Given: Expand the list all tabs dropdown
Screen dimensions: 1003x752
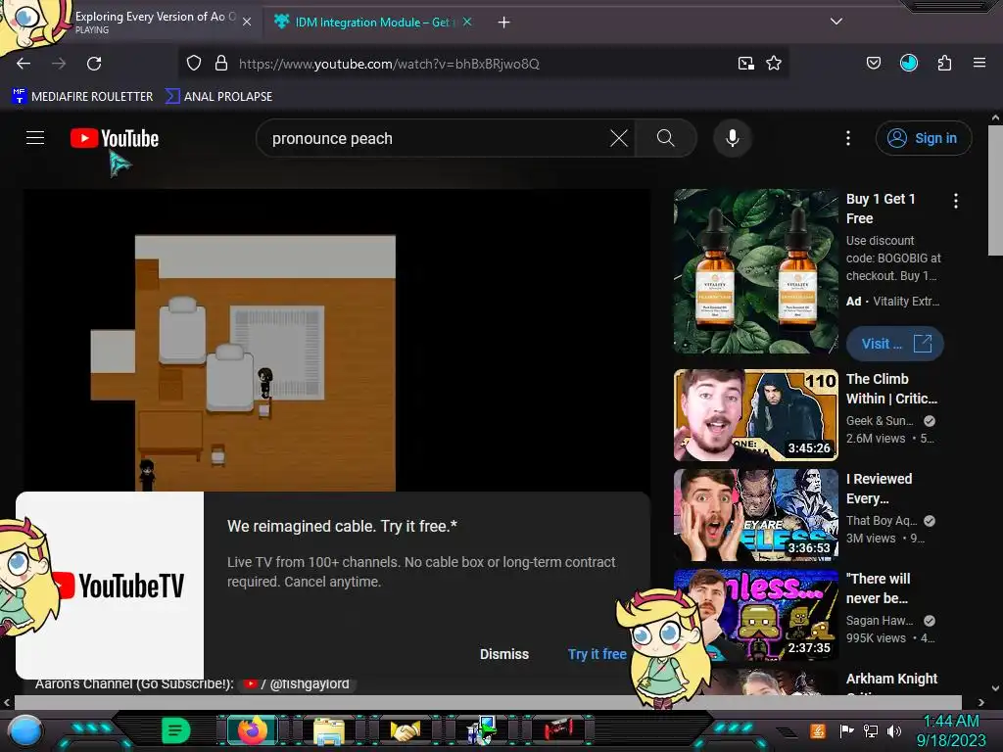Looking at the screenshot, I should click(836, 22).
